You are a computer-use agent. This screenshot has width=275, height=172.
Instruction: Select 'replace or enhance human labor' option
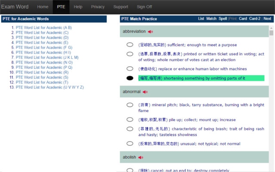coord(130,68)
